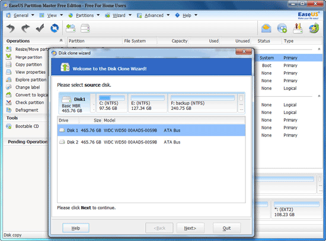Click the Model column header in wizard
Viewport: 326px width, 241px height.
click(174, 120)
